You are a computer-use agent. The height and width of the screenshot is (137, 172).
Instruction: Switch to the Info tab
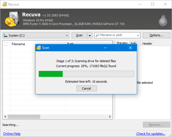[133, 44]
